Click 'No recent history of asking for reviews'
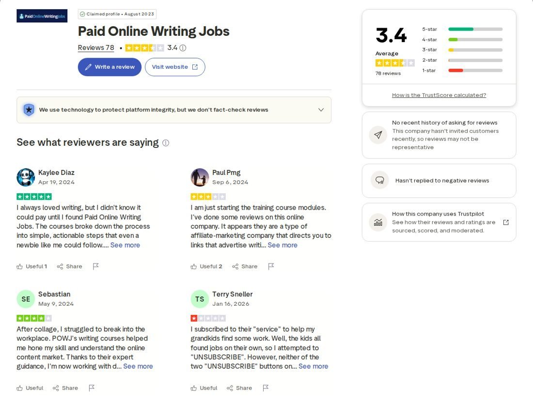This screenshot has width=533, height=404. coord(445,123)
